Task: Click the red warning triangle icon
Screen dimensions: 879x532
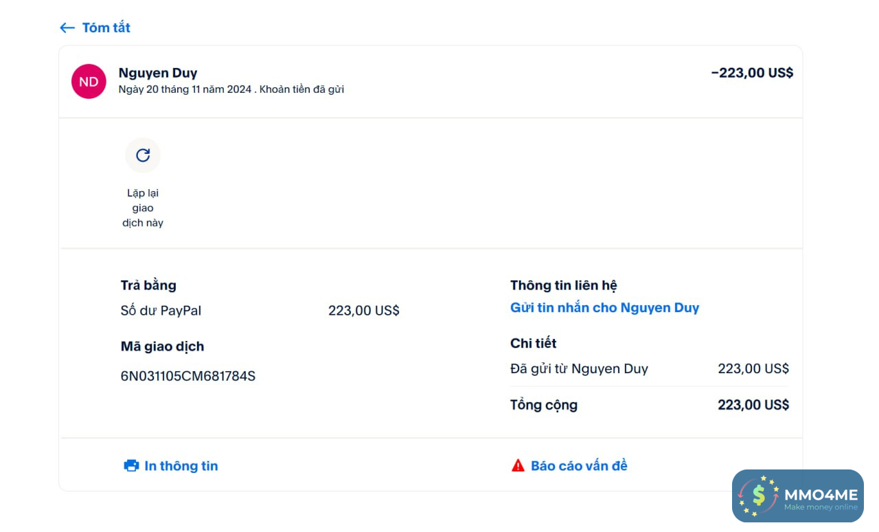Action: pyautogui.click(x=518, y=465)
